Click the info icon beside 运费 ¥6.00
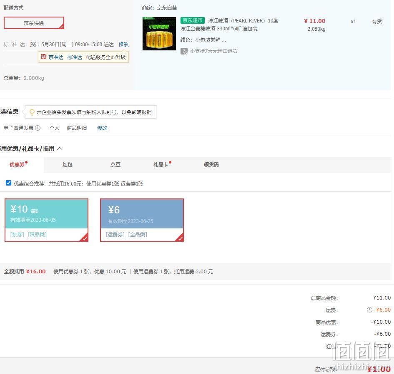Screen dimensions: 394x374 369,310
